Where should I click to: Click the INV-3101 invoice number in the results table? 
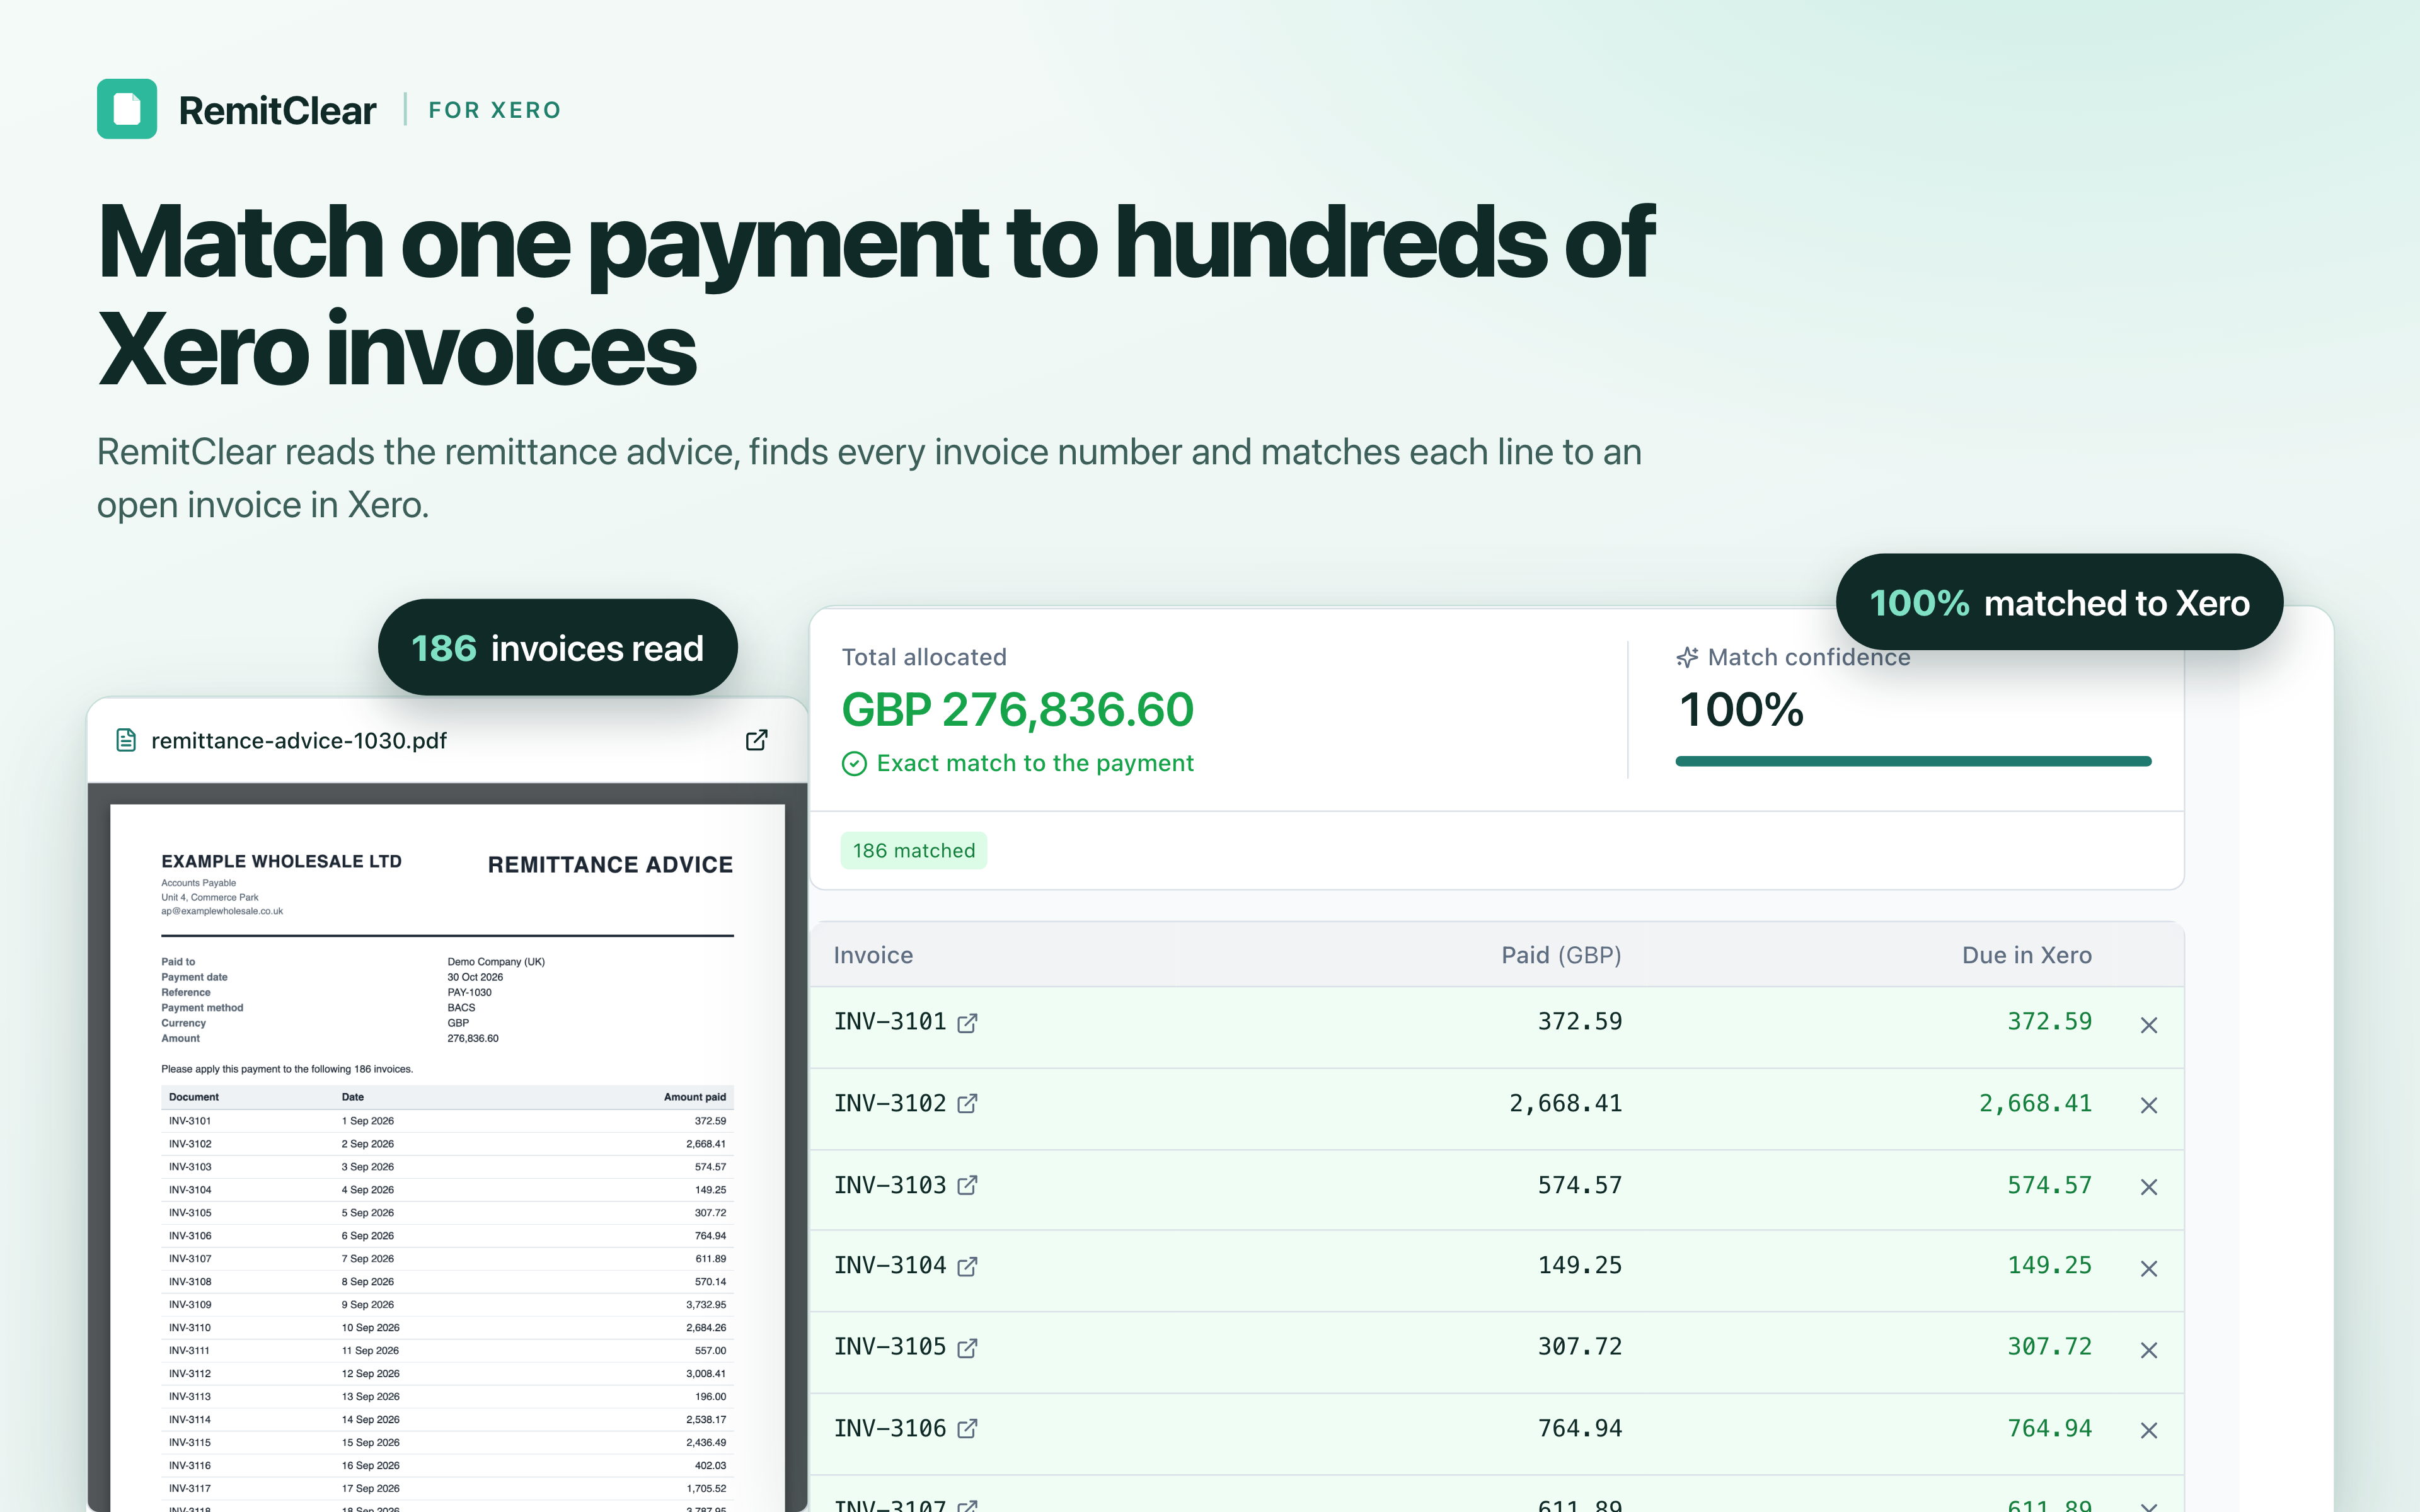890,1022
